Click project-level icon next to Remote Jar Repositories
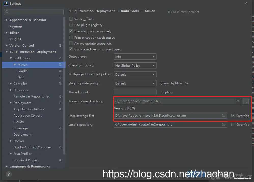The image size is (254, 182). point(60,96)
